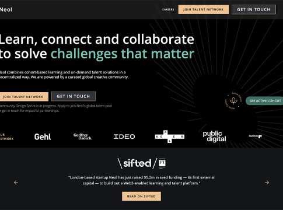Open the Careers menu link

168,9
